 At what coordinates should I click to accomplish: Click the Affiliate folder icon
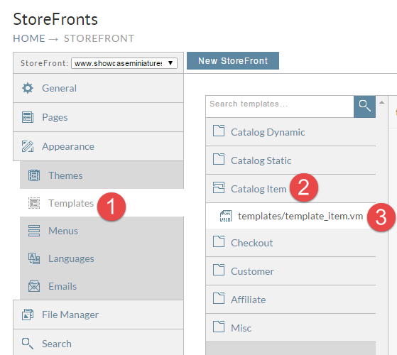219,298
